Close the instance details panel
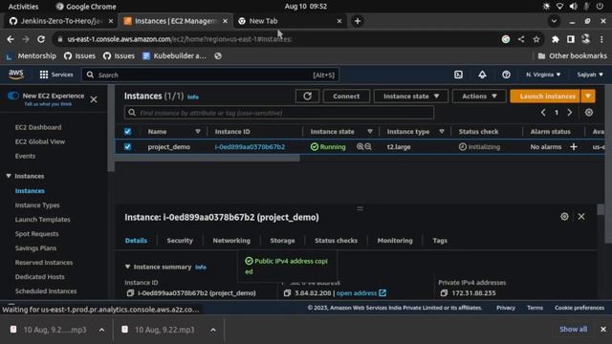This screenshot has width=612, height=344. 581,217
